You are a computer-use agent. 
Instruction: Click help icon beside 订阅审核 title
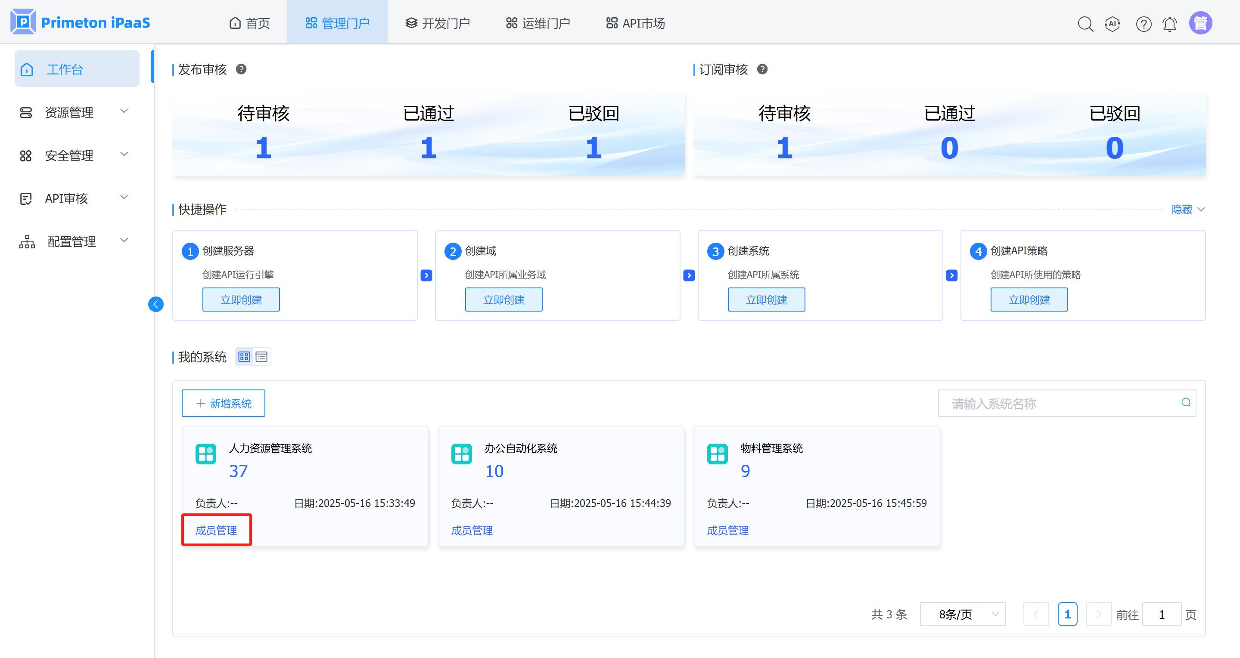tap(762, 69)
